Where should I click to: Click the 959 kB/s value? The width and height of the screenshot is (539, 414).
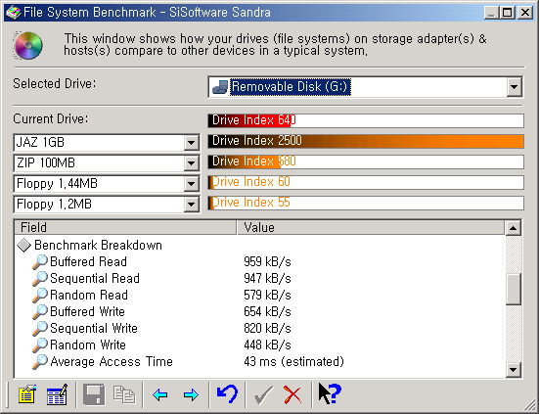coord(267,262)
